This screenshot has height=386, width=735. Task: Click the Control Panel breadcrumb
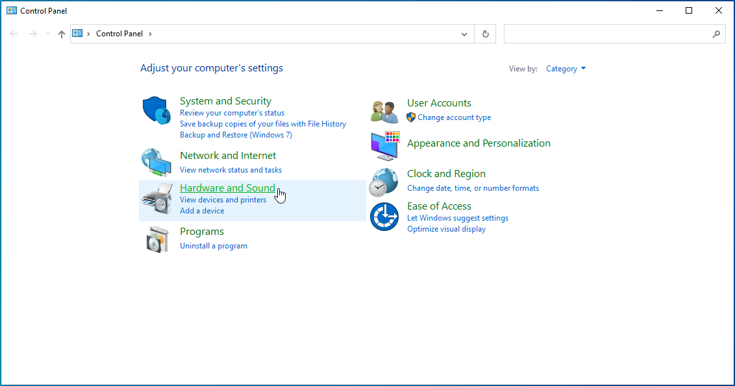pos(119,34)
